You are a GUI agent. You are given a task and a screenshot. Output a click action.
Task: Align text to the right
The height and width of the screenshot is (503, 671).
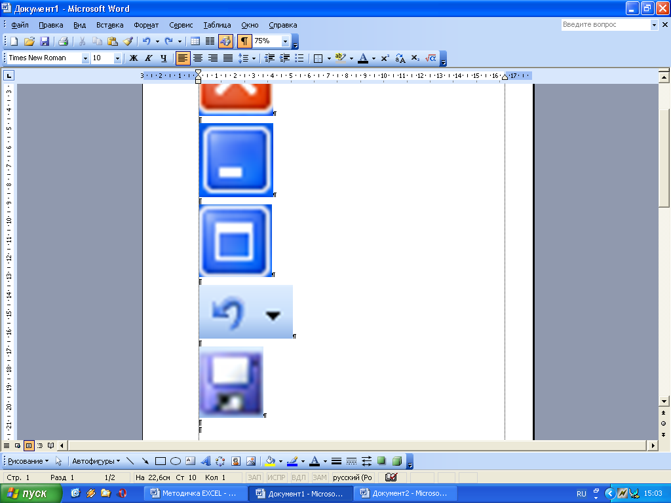click(x=213, y=58)
